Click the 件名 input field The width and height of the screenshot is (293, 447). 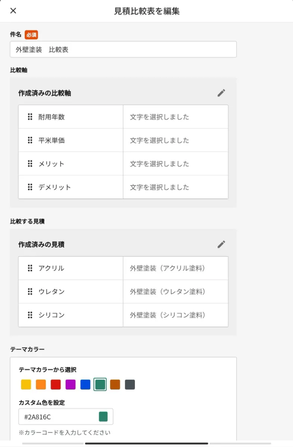123,49
